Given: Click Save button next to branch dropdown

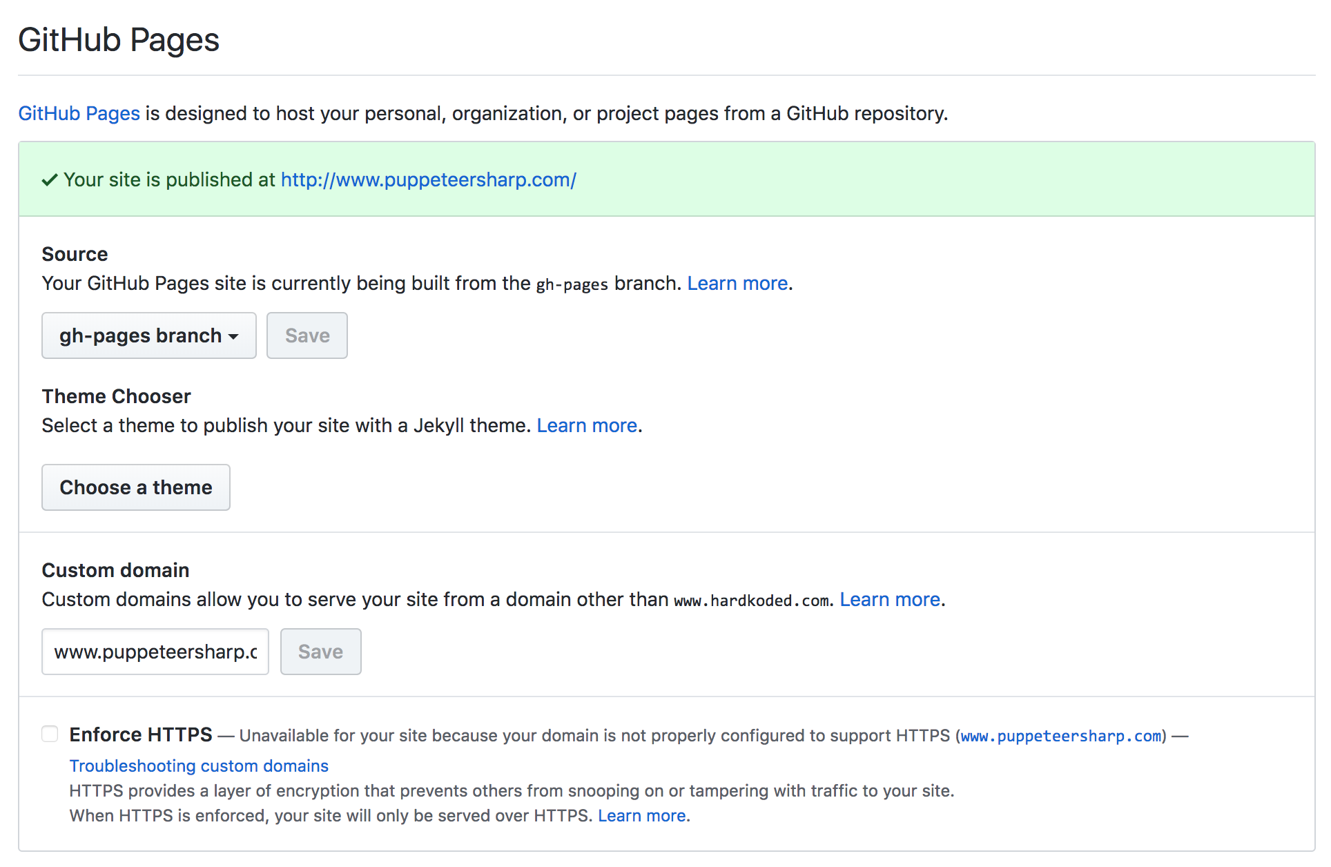Looking at the screenshot, I should 307,335.
